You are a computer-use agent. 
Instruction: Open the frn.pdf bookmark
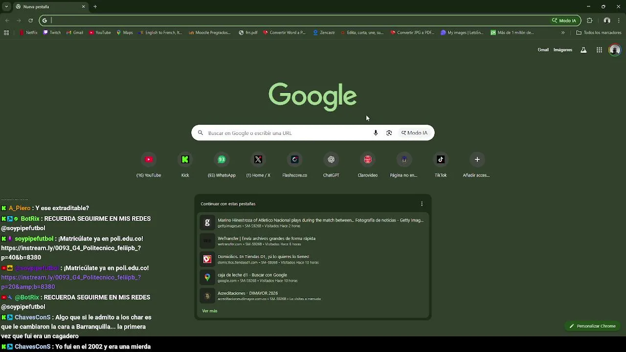[x=248, y=33]
